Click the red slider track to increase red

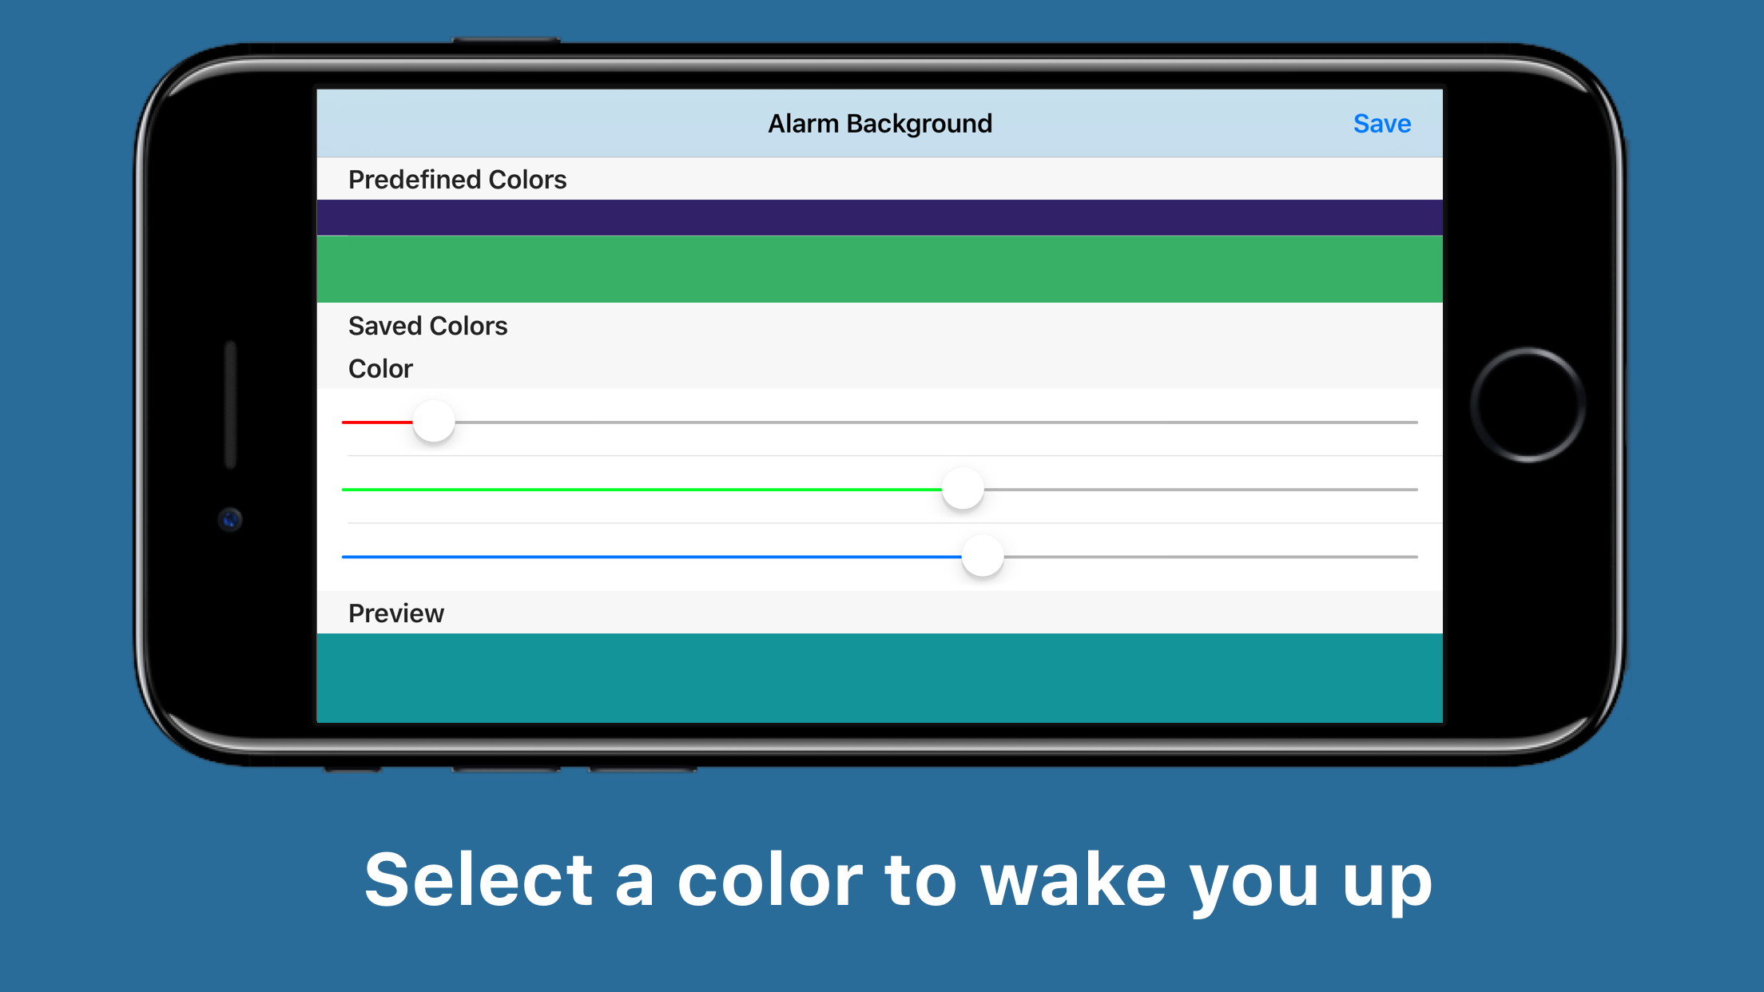pos(959,421)
